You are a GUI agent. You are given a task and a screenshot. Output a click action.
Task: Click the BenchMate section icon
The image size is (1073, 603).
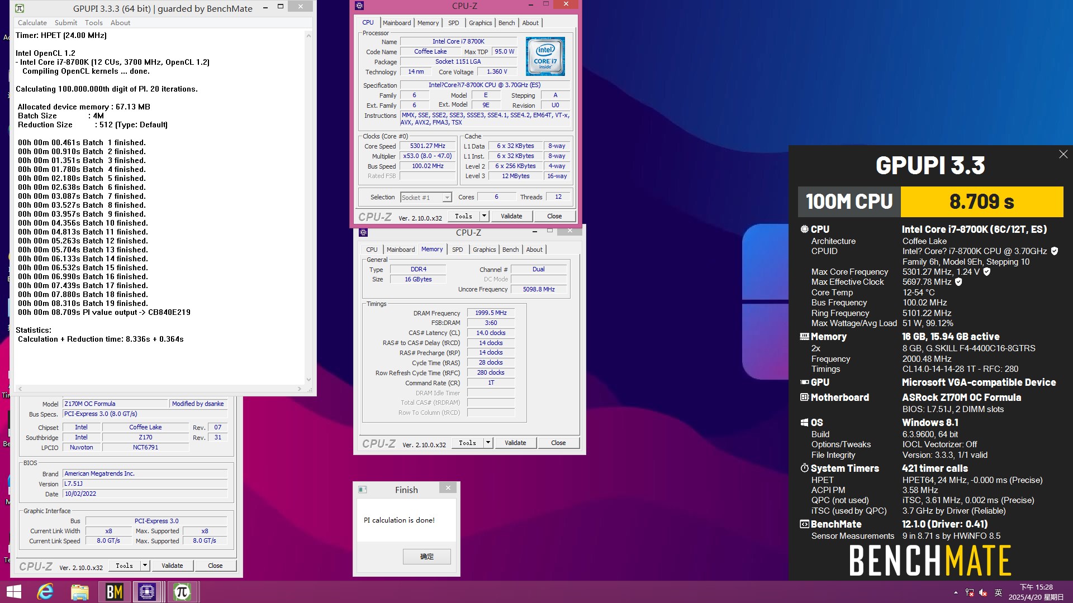coord(805,524)
